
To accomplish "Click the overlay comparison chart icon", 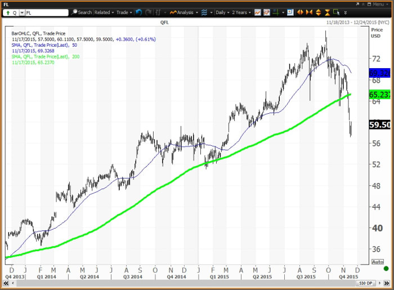I will 267,12.
